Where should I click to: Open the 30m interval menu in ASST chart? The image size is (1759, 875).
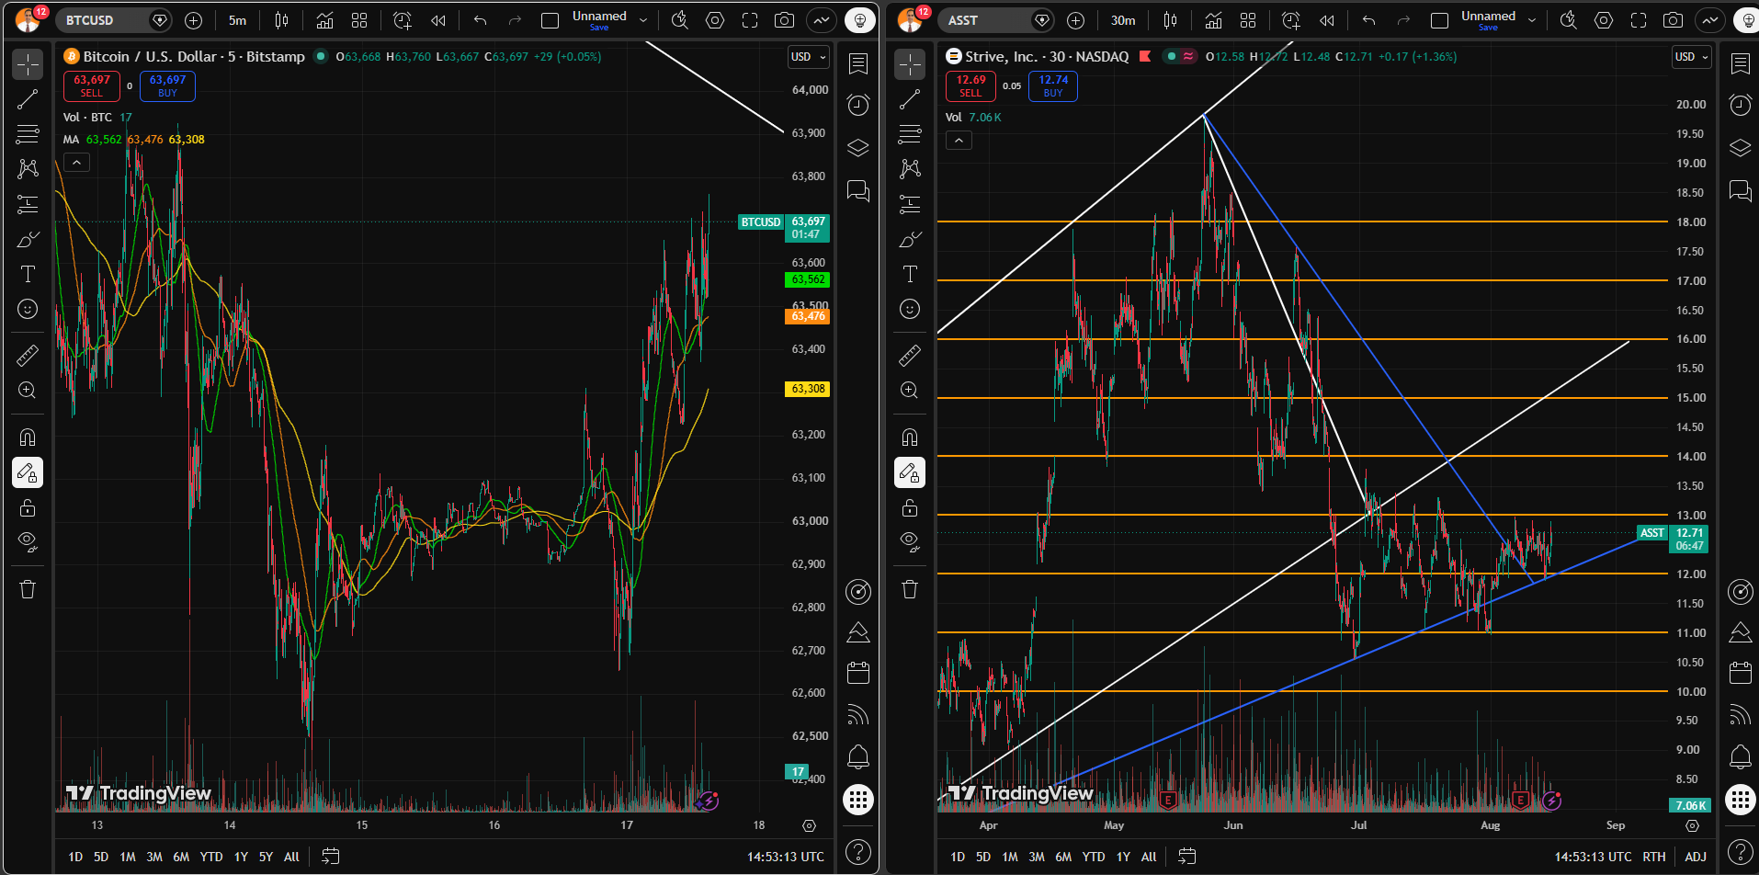1123,20
